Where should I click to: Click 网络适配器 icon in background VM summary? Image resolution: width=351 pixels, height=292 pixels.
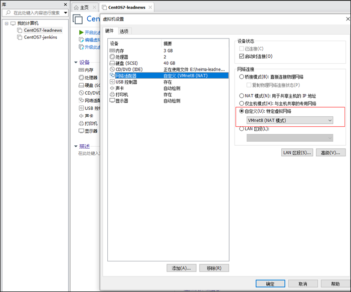[81, 100]
